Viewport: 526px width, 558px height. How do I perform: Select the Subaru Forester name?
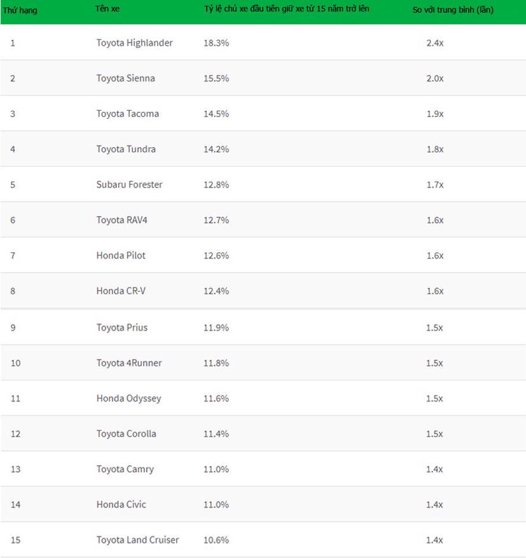tap(129, 185)
